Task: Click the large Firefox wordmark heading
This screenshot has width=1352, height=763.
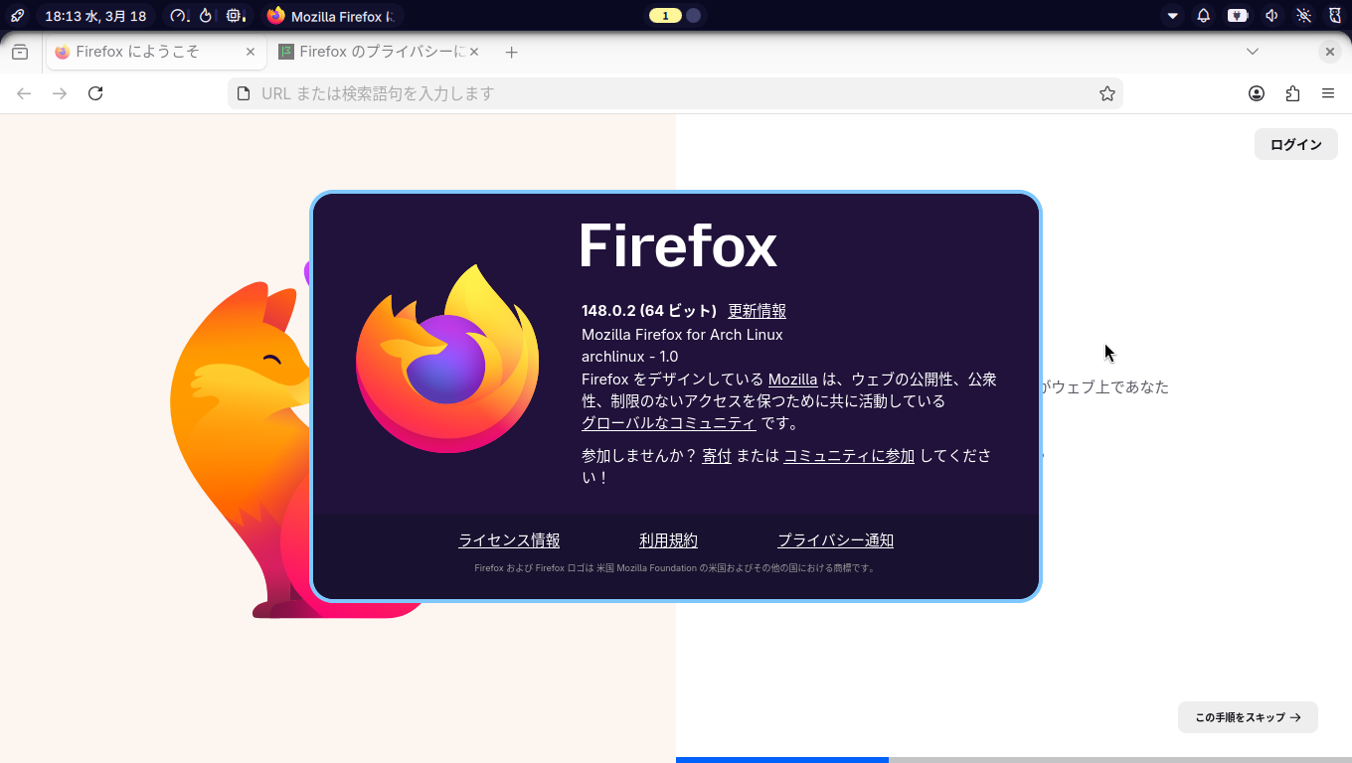Action: tap(678, 245)
